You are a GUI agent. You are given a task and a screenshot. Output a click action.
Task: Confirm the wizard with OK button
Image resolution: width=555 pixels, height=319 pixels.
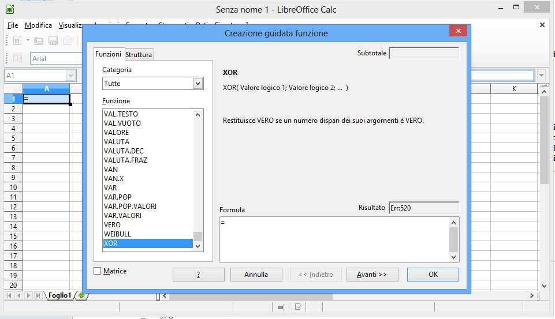tap(433, 275)
